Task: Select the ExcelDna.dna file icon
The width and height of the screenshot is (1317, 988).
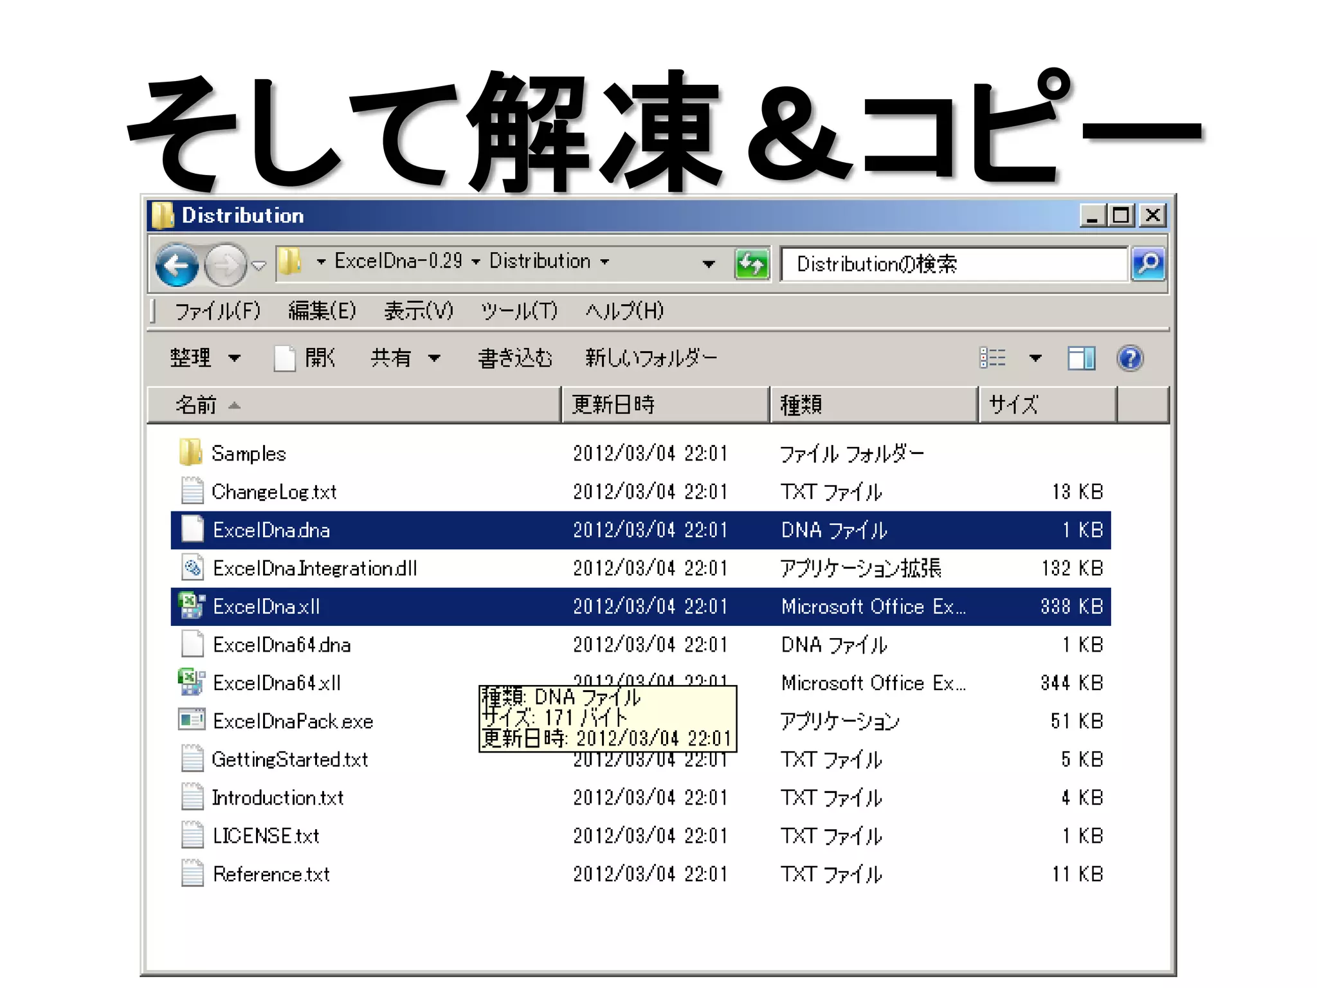Action: (192, 529)
